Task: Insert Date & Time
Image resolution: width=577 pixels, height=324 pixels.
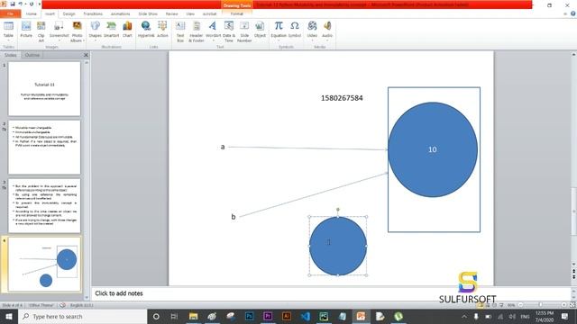Action: (229, 31)
